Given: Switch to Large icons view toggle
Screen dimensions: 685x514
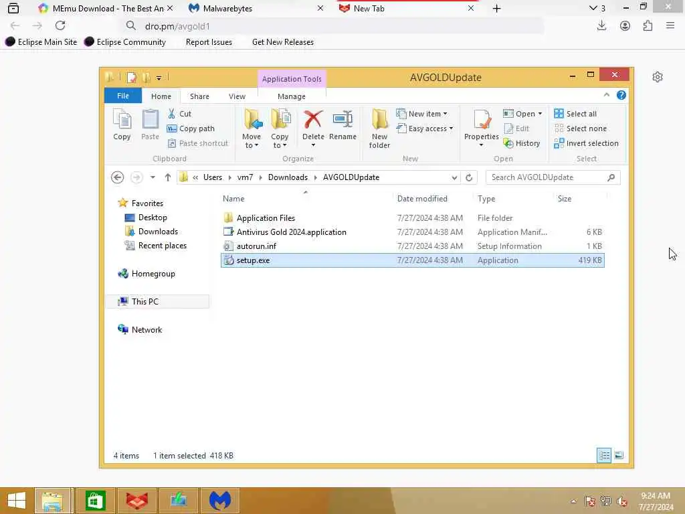Looking at the screenshot, I should coord(619,455).
